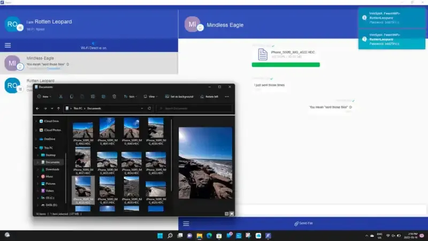Click the sent HEIC file document icon
Screen dimensions: 428x241
[x=262, y=54]
